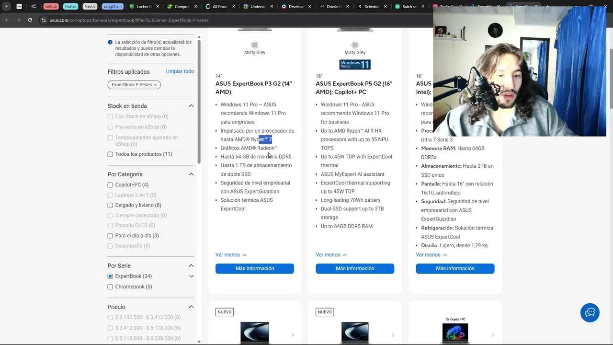Screen dimensions: 613x345
Task: Click the filter sidebar vertical scrollbar
Action: (x=199, y=101)
